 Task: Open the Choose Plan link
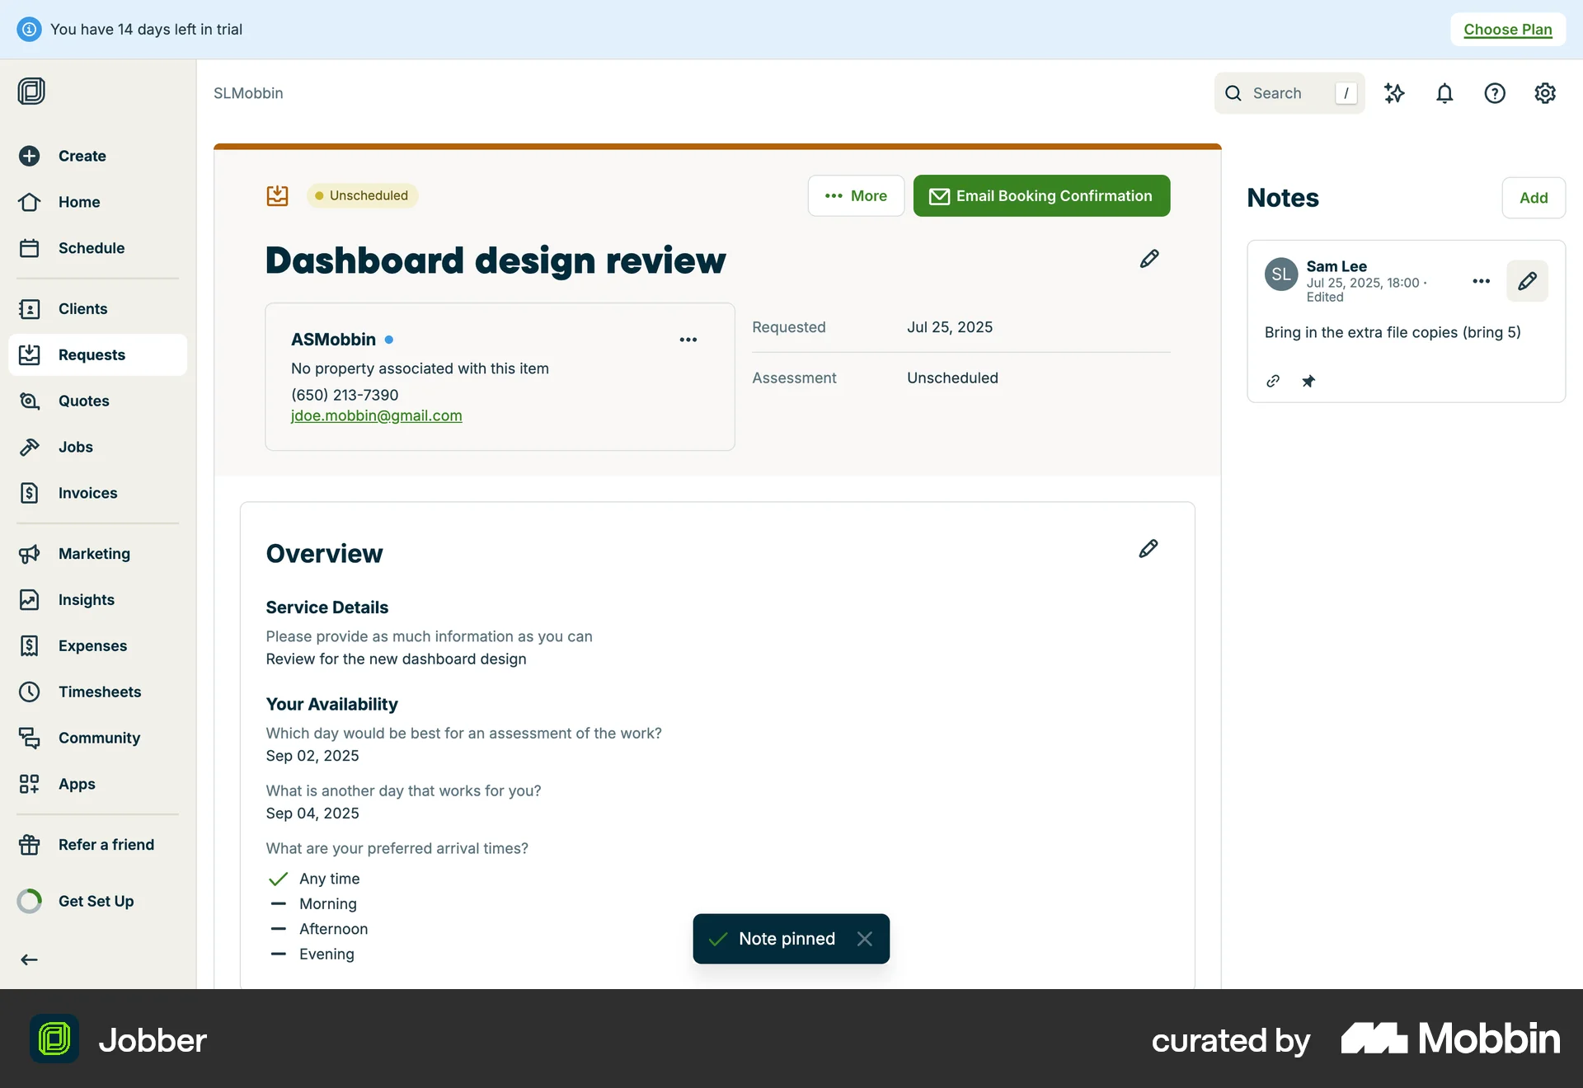[1506, 29]
